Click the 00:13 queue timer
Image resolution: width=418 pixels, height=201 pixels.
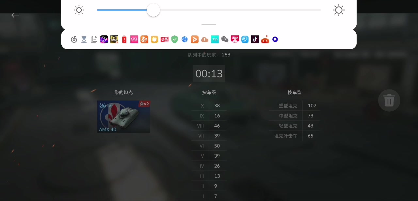point(209,74)
